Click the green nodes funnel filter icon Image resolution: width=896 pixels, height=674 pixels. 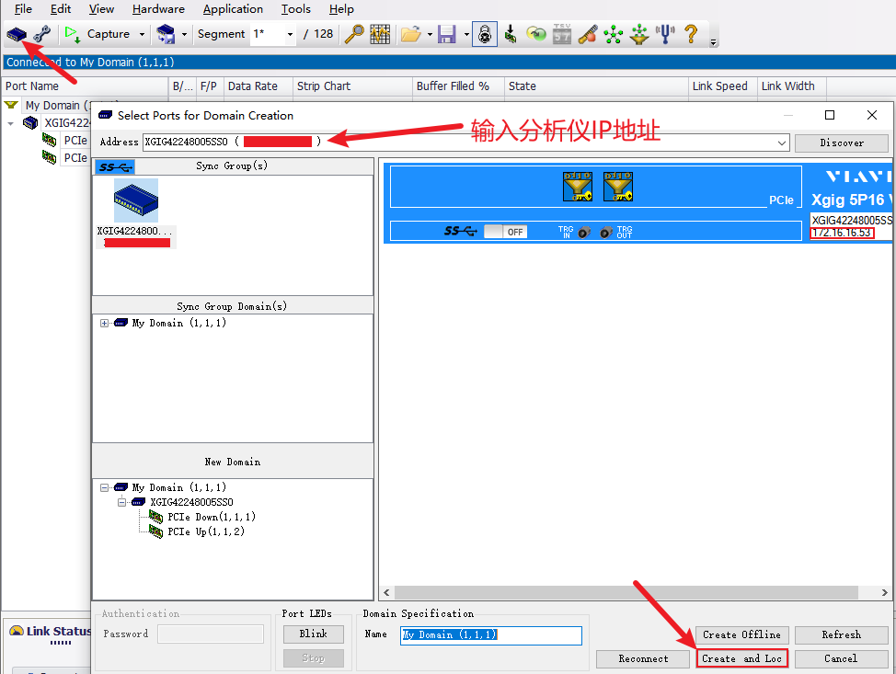tap(639, 34)
